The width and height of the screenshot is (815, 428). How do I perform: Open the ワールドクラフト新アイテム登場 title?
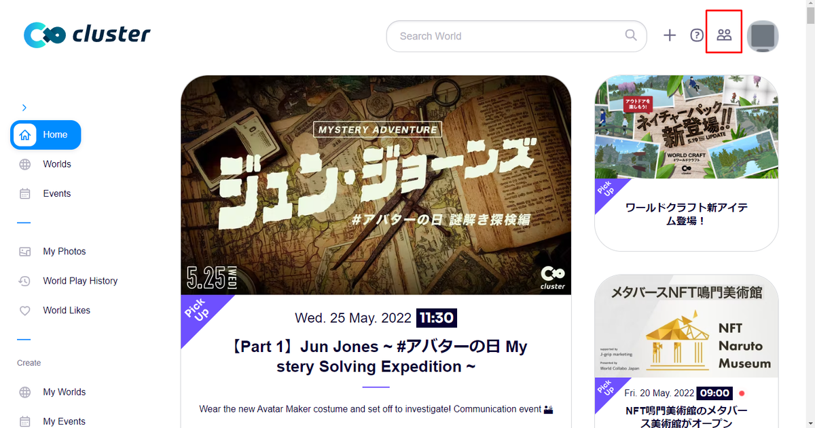(x=686, y=214)
